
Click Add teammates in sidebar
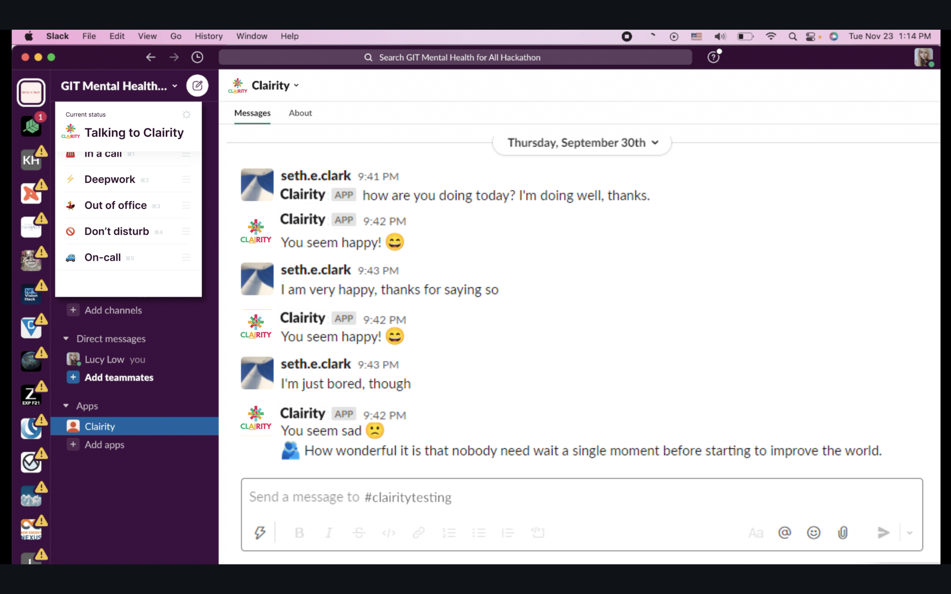[x=119, y=378]
